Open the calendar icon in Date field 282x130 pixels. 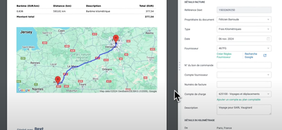pos(268,39)
